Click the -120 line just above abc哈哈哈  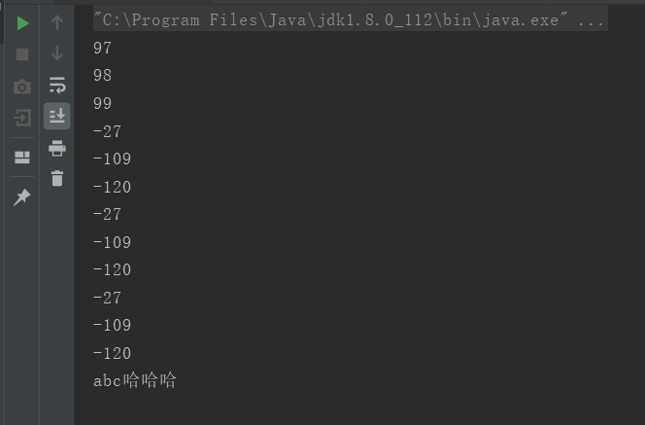113,353
